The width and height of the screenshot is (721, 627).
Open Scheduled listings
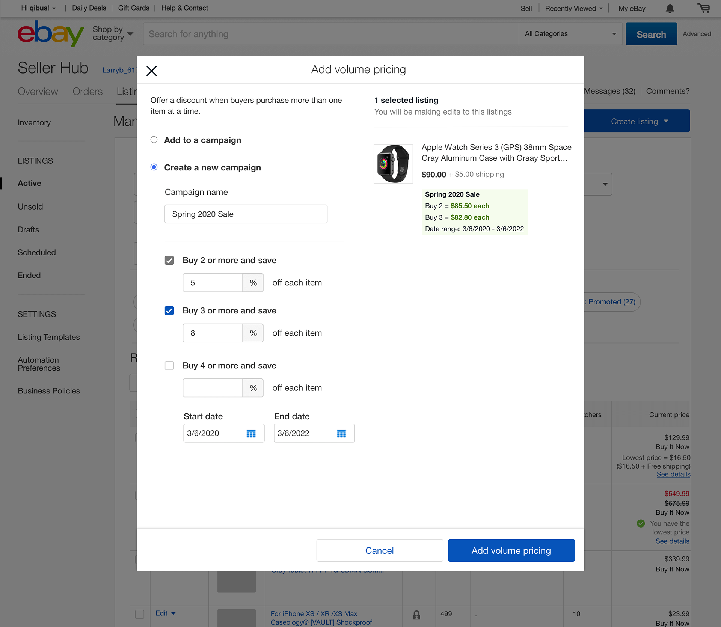coord(37,252)
